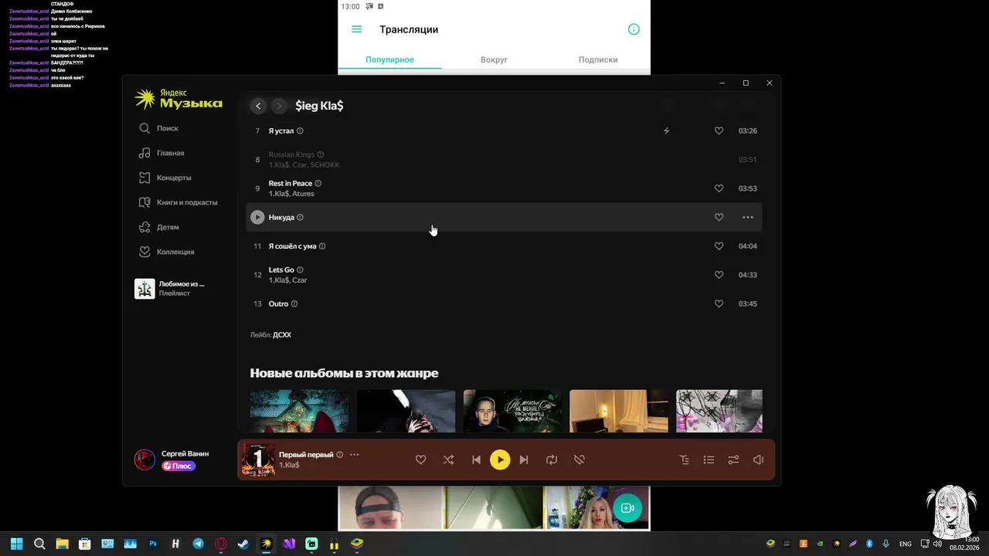Like the track Я сошёл с ума
Viewport: 989px width, 556px height.
pyautogui.click(x=719, y=246)
